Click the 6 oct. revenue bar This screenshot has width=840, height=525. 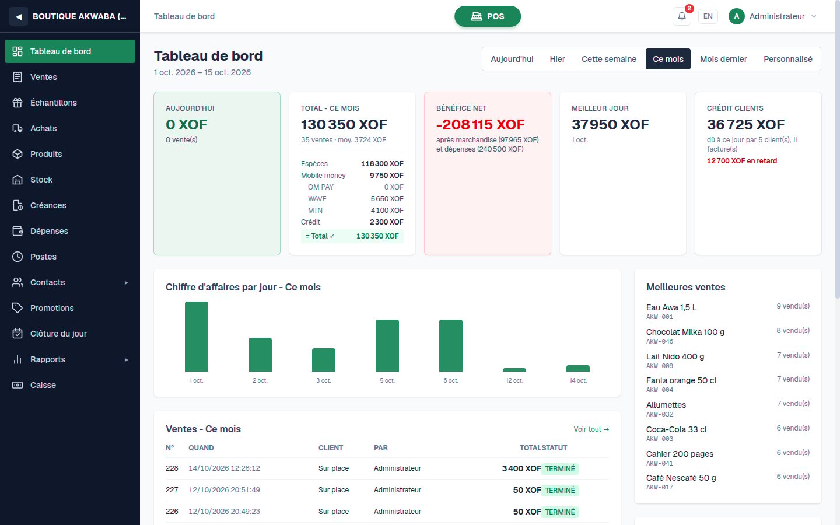[x=451, y=345]
